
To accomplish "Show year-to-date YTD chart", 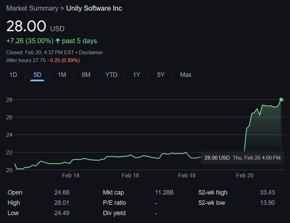I will point(111,75).
